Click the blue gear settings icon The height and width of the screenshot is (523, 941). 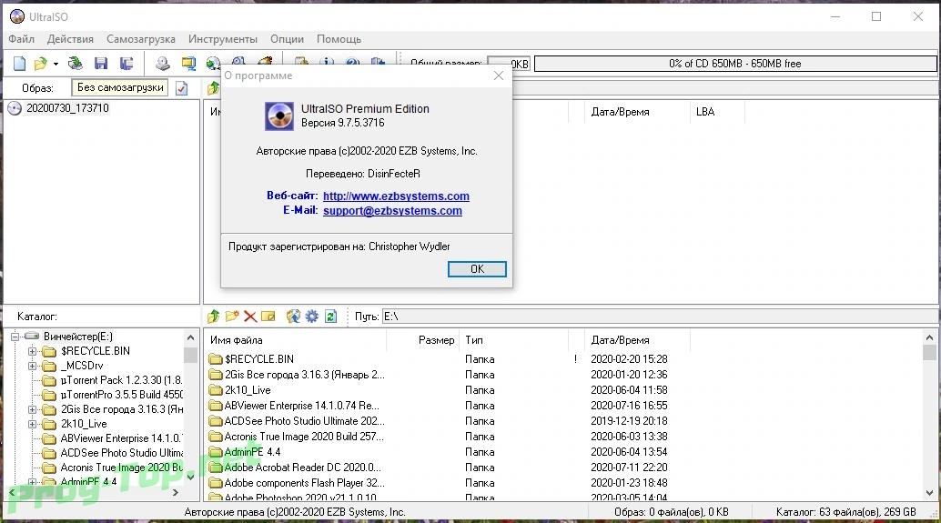[x=311, y=317]
